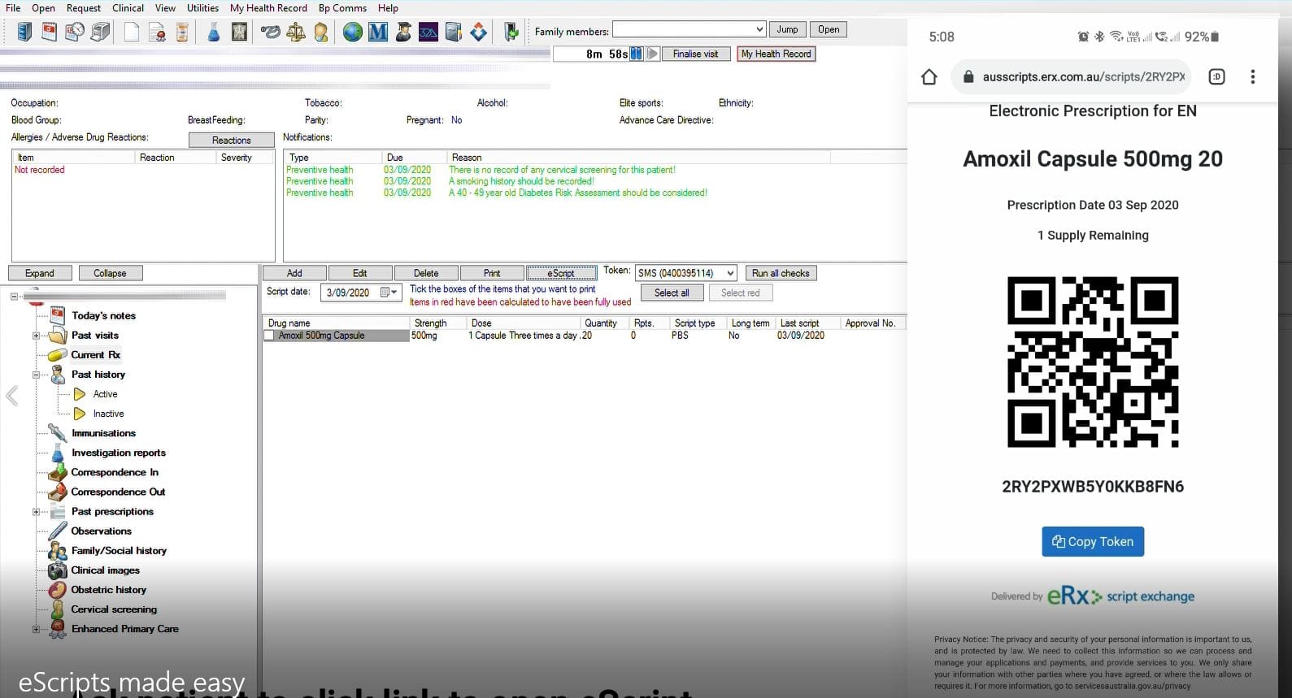1292x698 pixels.
Task: Expand the Enhanced Primary Care node
Action: (x=36, y=629)
